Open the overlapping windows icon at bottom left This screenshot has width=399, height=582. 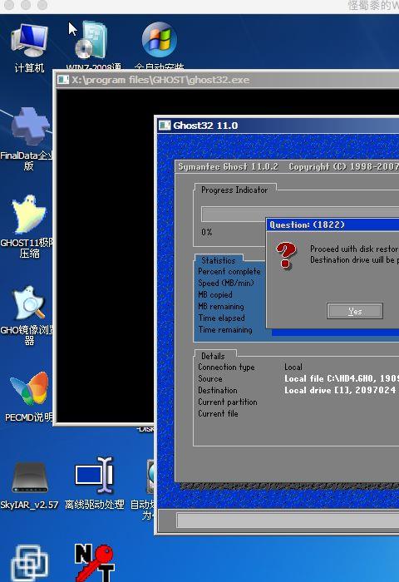click(x=30, y=564)
